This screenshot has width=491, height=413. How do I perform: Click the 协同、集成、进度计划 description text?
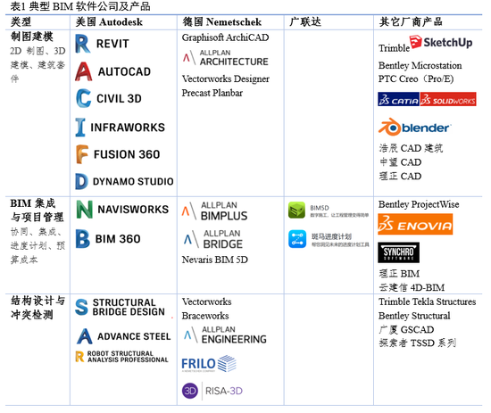[x=37, y=245]
